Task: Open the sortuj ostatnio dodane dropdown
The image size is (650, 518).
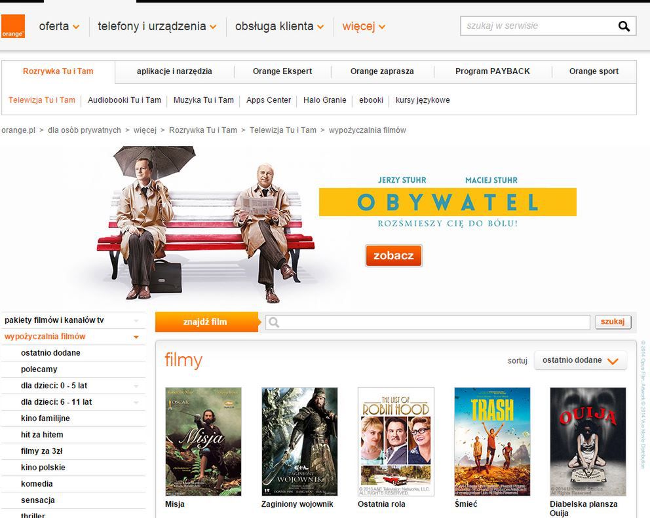Action: [580, 361]
